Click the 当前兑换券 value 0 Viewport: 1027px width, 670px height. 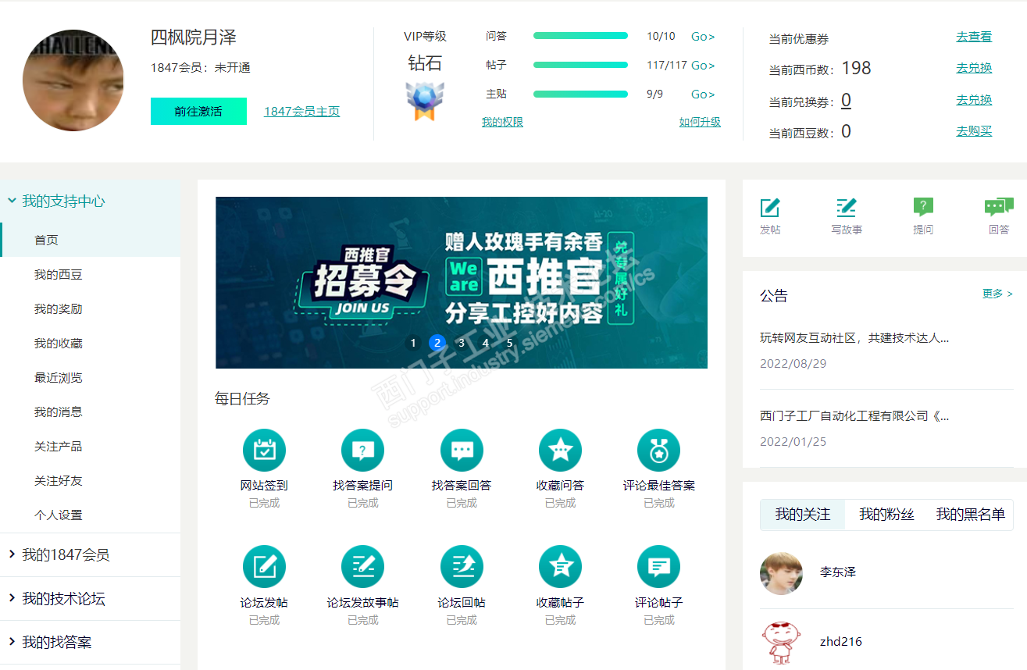tap(846, 100)
